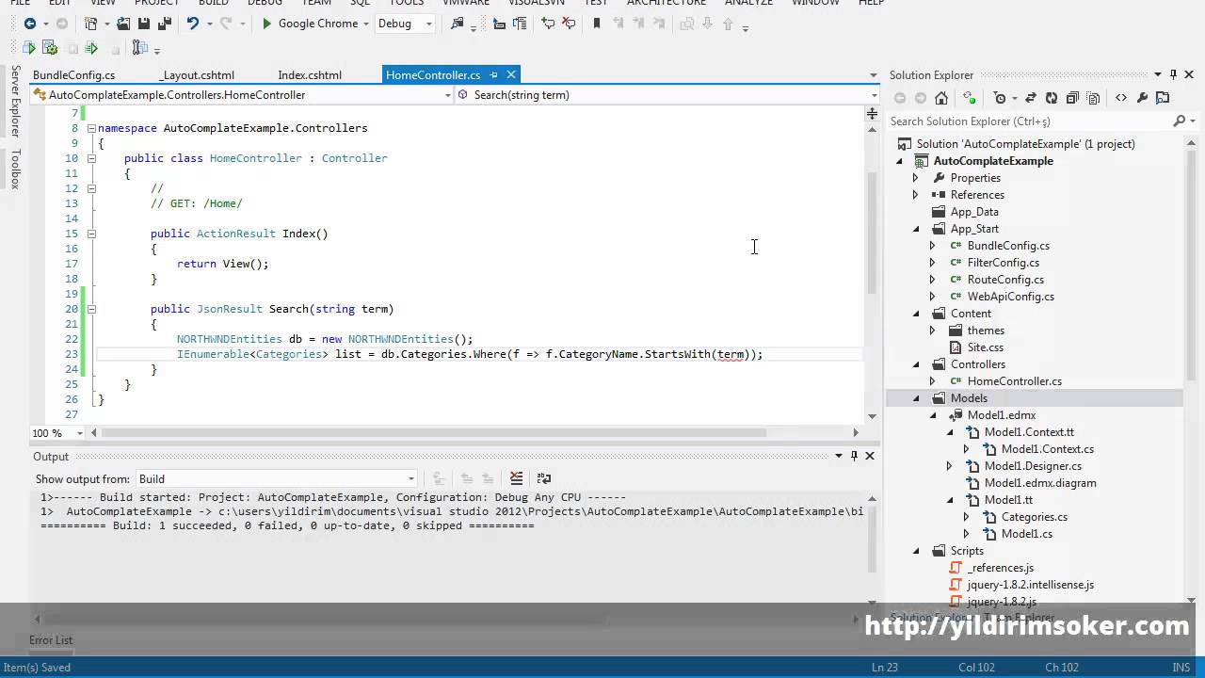Click the split editor handle above scrollbar
This screenshot has height=678, width=1205.
[x=872, y=113]
